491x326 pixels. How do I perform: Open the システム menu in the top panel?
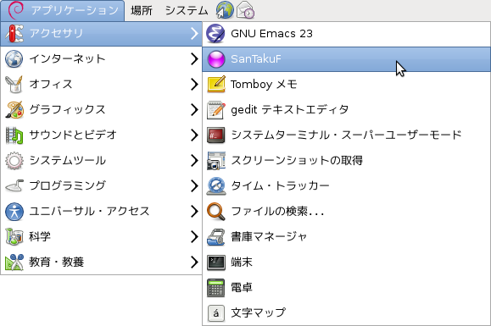pos(187,11)
